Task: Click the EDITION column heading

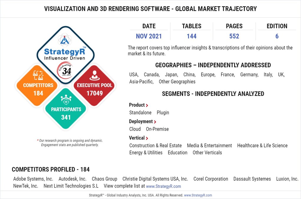Action: tap(277, 26)
